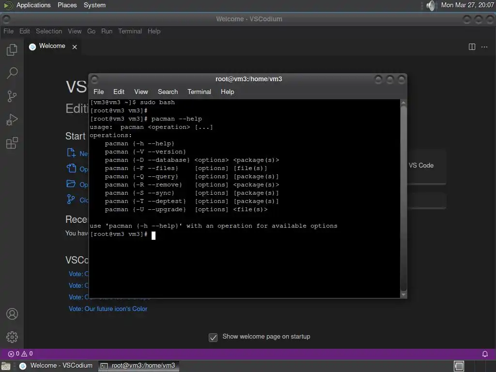The image size is (496, 372).
Task: Open the Places menu
Action: [x=67, y=5]
